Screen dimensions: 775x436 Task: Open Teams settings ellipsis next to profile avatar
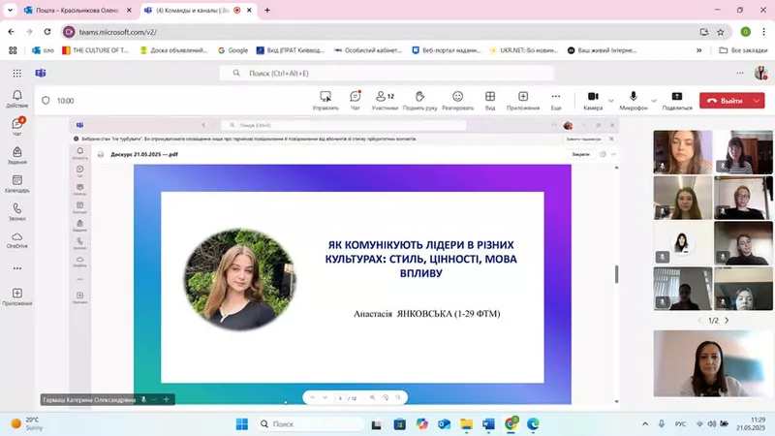pos(740,73)
